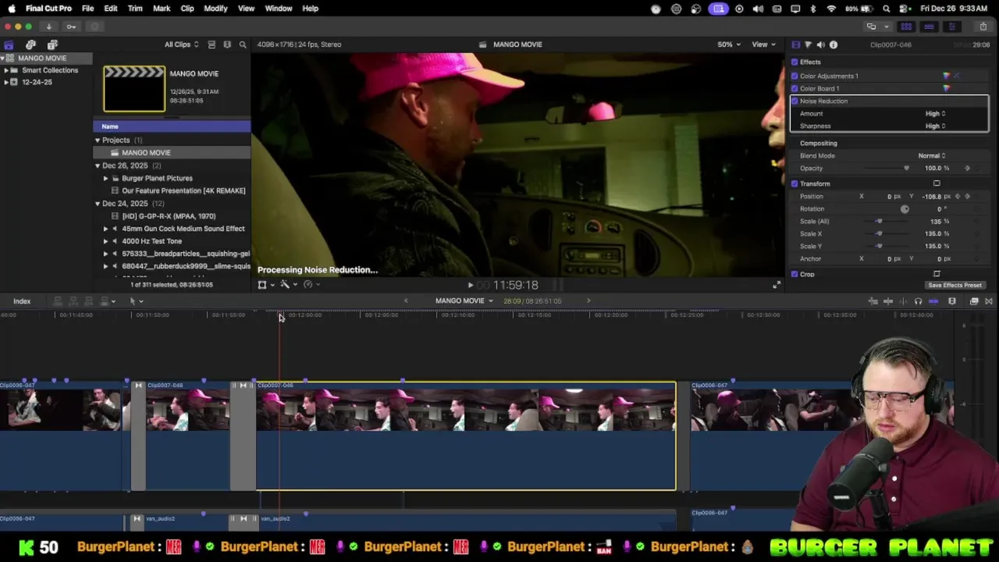Open the File menu
999x562 pixels.
point(87,9)
